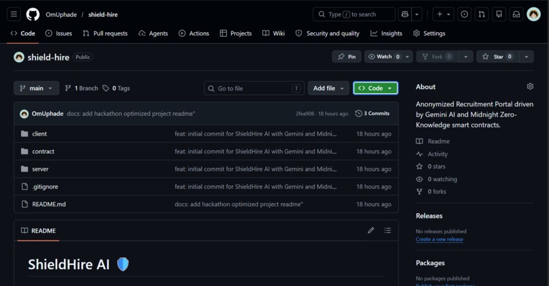The height and width of the screenshot is (286, 549).
Task: Pin the shield-hire repository
Action: click(347, 57)
